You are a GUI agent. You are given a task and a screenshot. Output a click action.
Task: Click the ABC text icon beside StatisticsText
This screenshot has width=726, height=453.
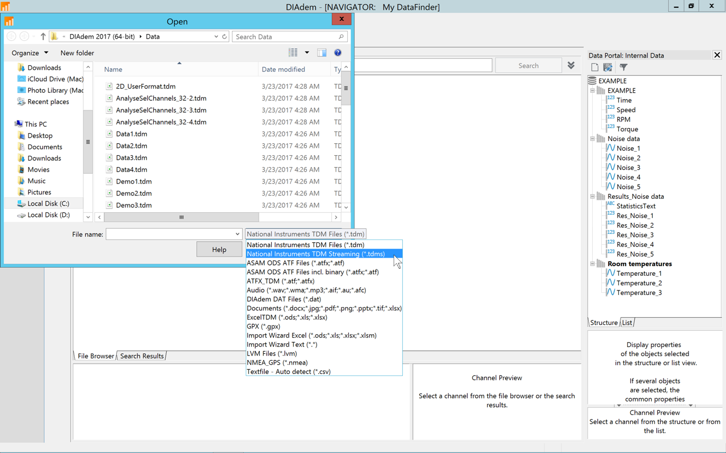point(611,205)
